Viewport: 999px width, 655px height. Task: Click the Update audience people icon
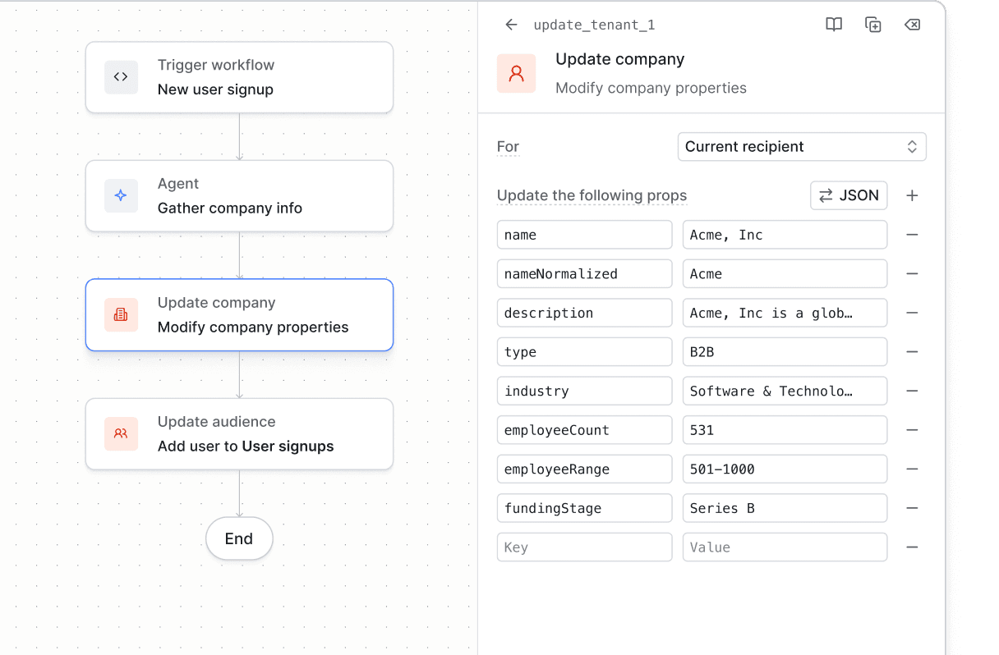click(x=121, y=433)
